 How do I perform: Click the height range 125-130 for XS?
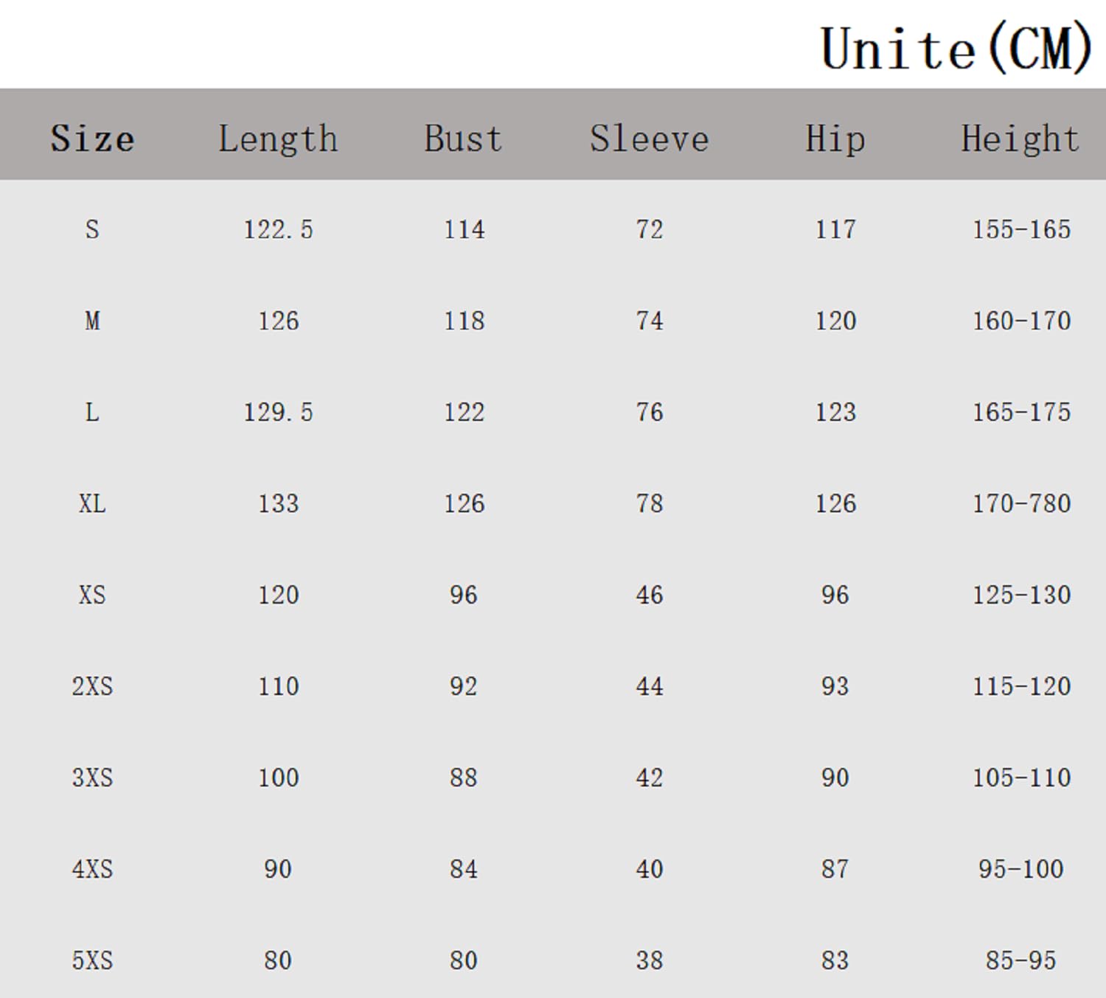point(1021,595)
